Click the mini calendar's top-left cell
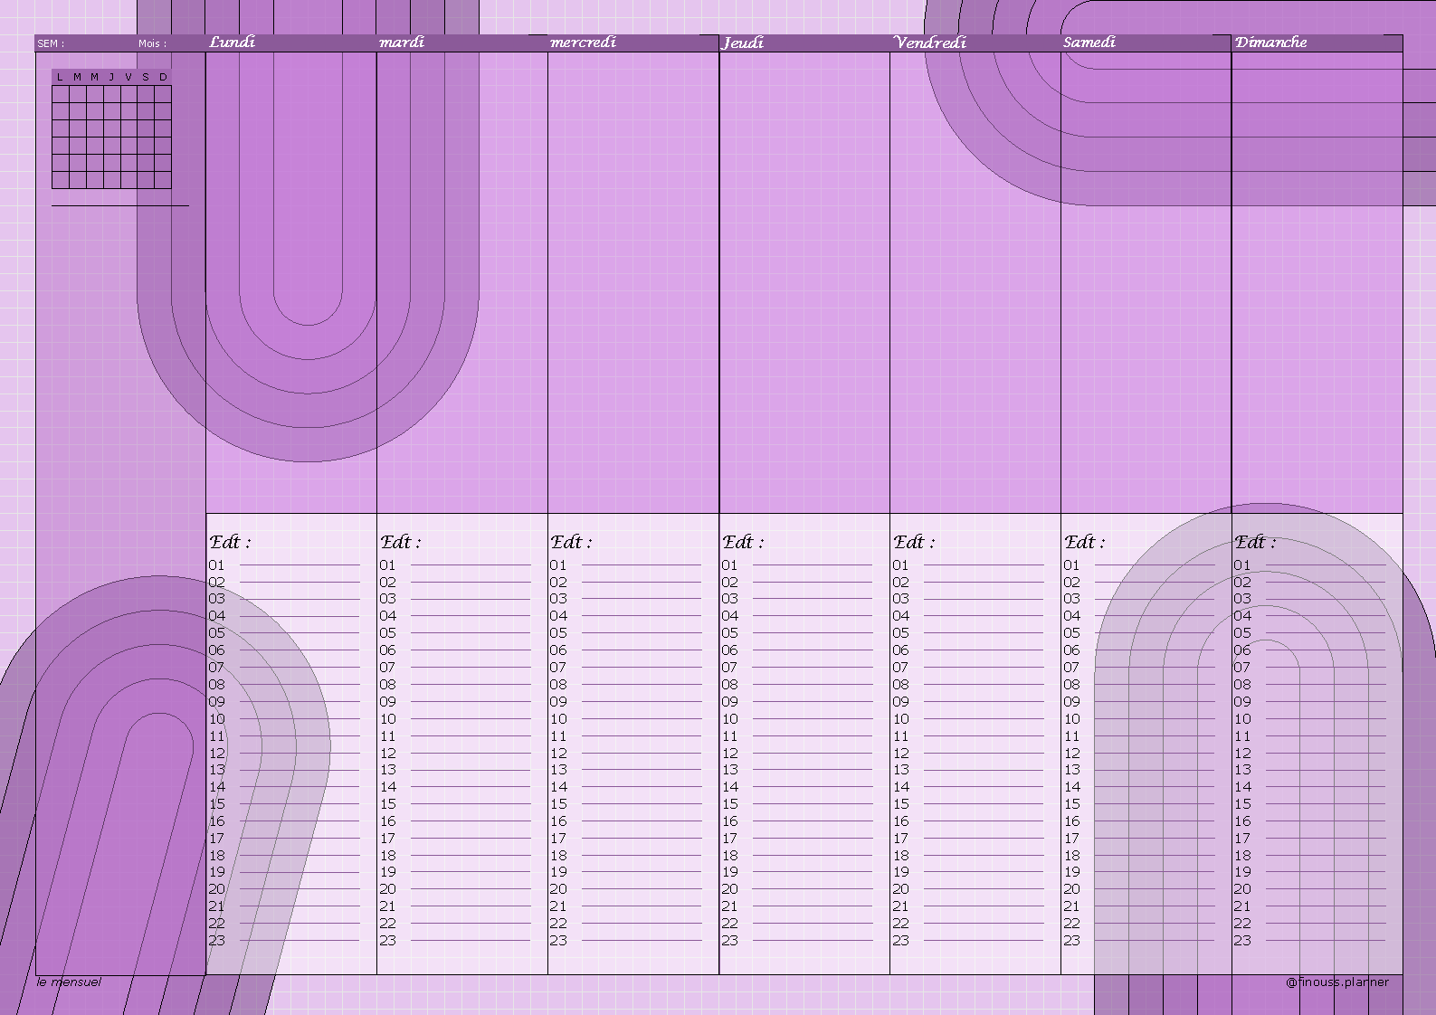This screenshot has height=1015, width=1436. coord(60,94)
